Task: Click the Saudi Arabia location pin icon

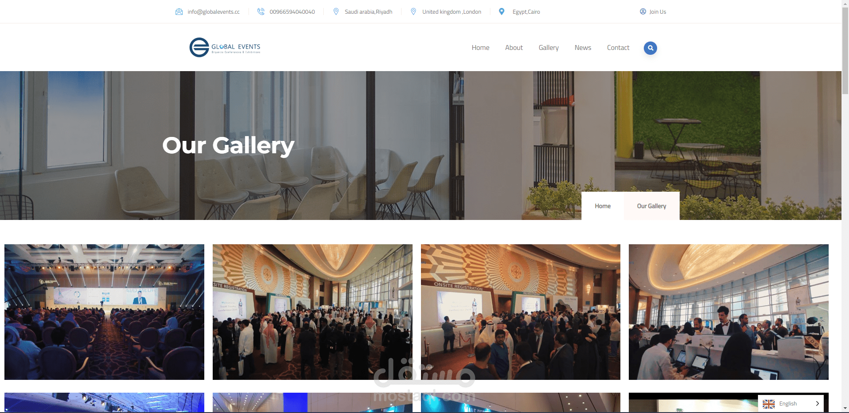Action: pyautogui.click(x=336, y=11)
